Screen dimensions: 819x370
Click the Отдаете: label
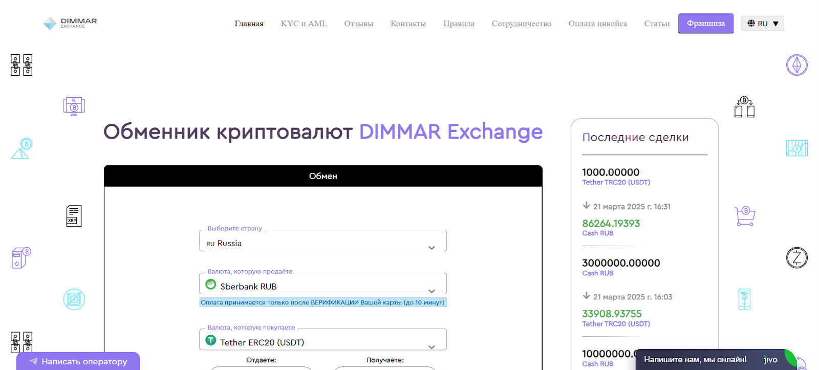pyautogui.click(x=261, y=360)
